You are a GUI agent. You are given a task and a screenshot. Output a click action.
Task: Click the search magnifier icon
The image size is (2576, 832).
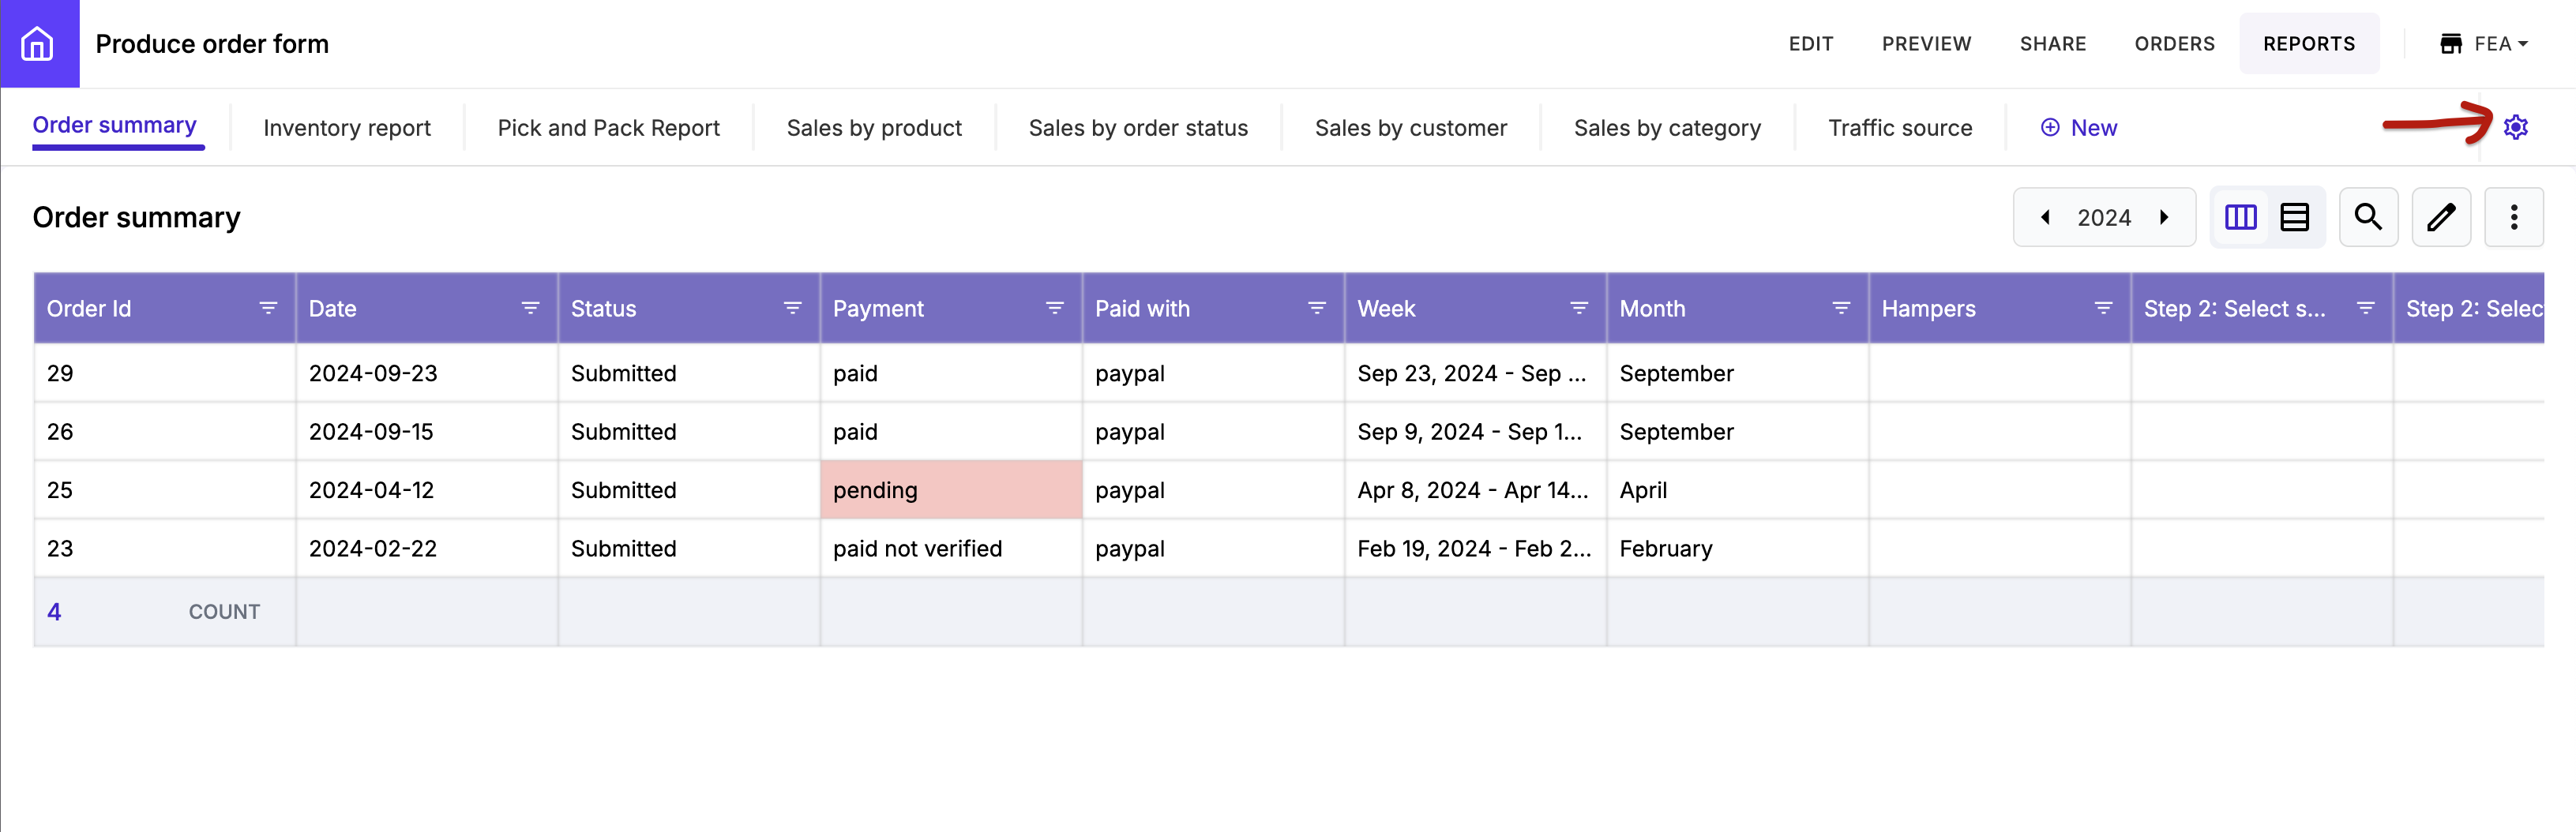(x=2367, y=217)
